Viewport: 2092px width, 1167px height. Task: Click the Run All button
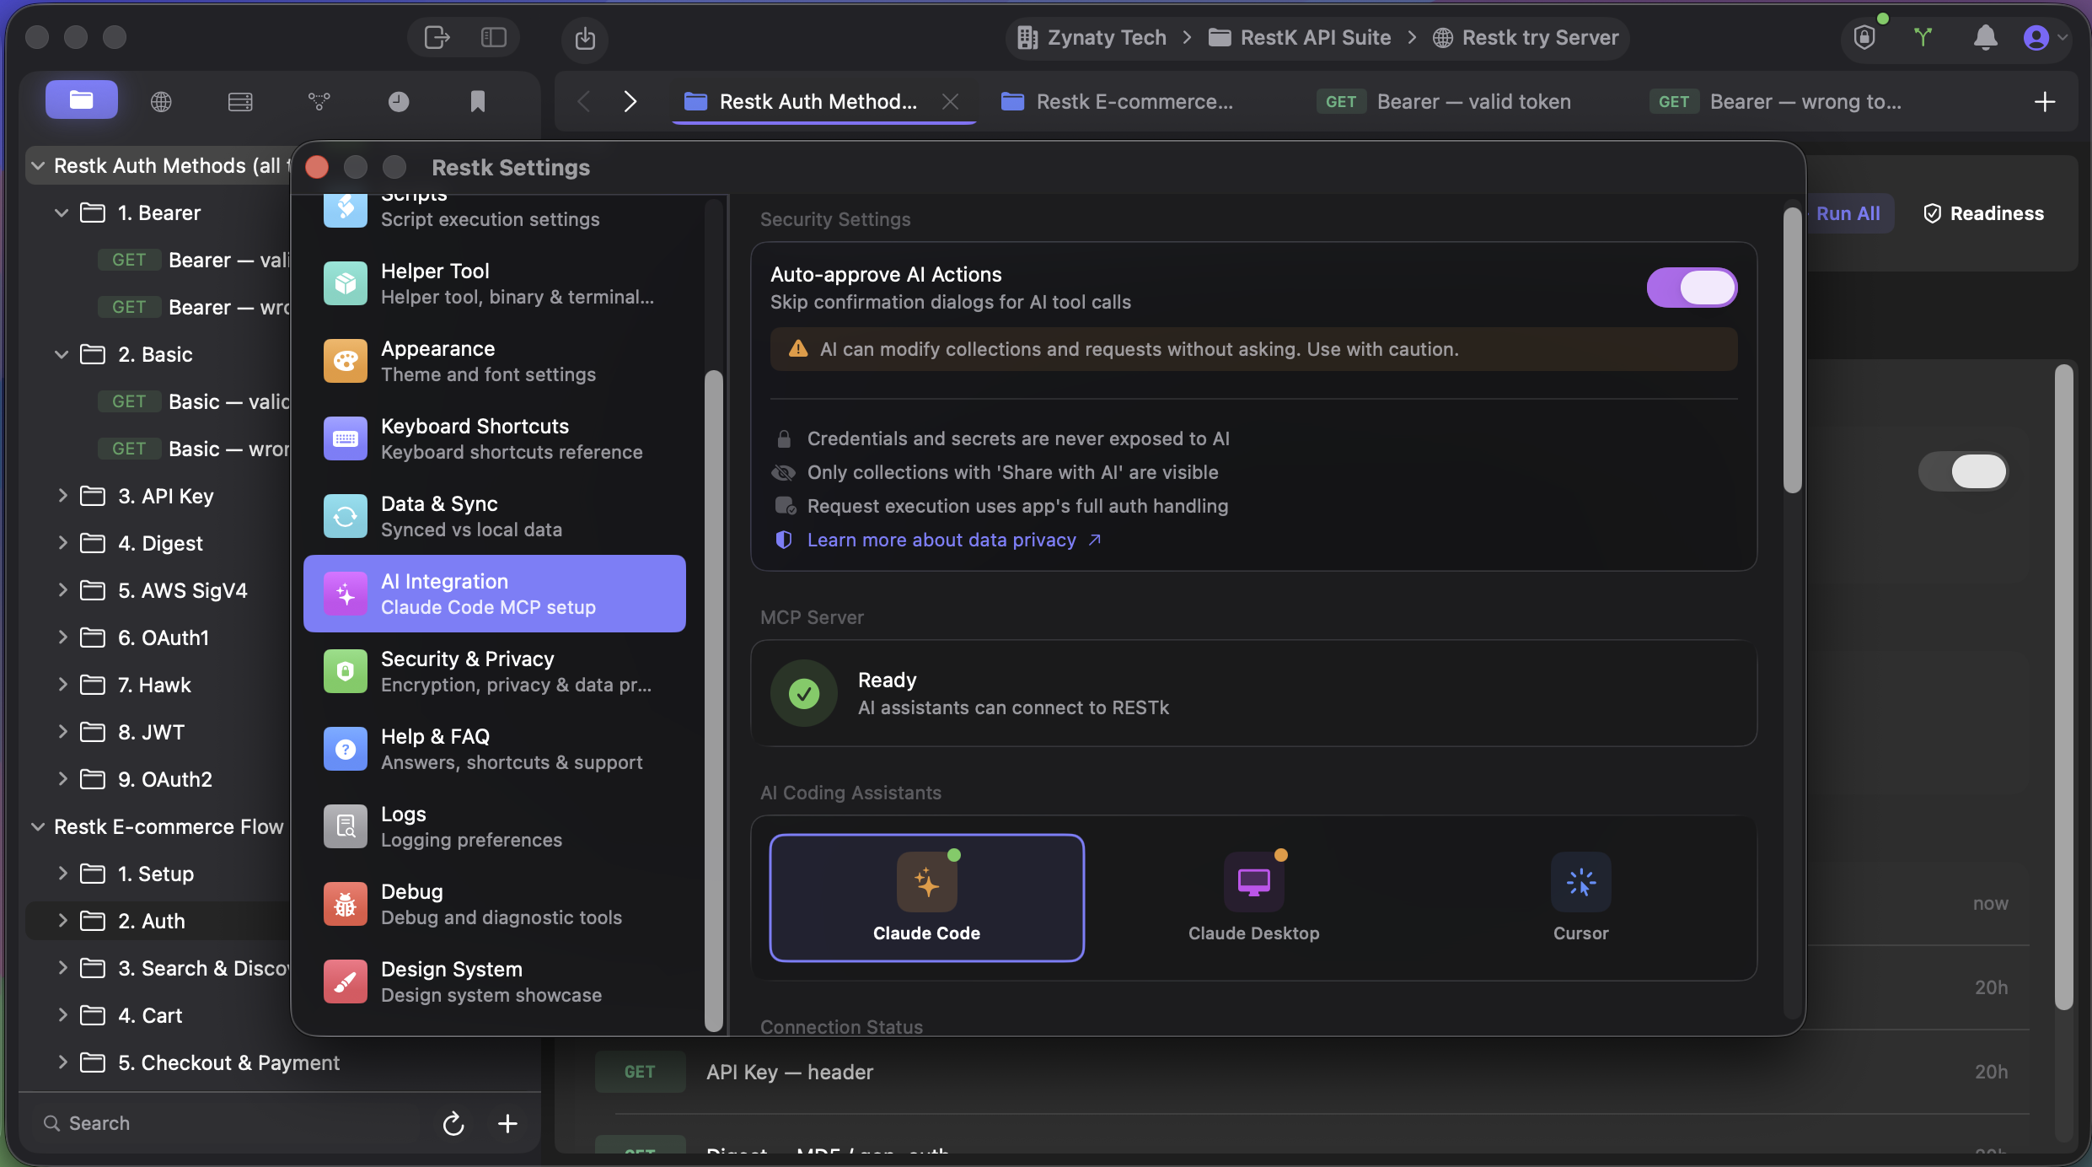click(1848, 213)
